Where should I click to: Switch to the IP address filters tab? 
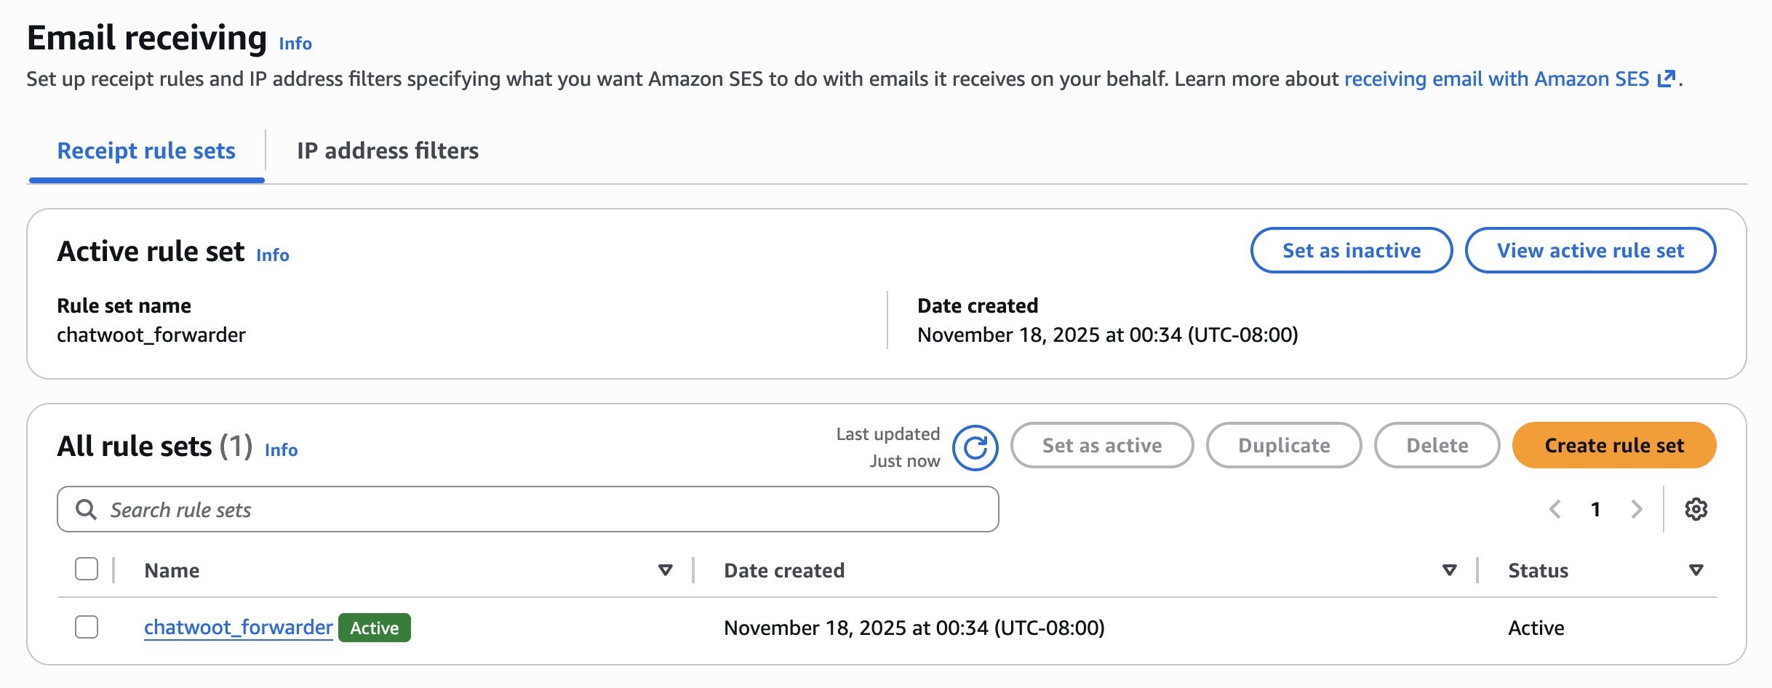(388, 151)
